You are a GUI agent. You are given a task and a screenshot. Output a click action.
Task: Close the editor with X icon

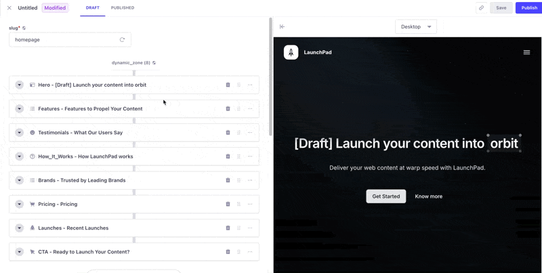tap(9, 8)
